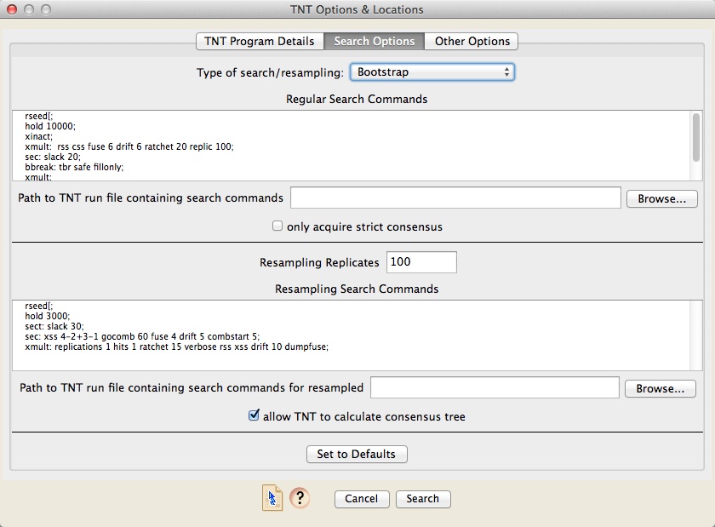
Task: Switch to TNT Program Details tab
Action: pyautogui.click(x=260, y=41)
